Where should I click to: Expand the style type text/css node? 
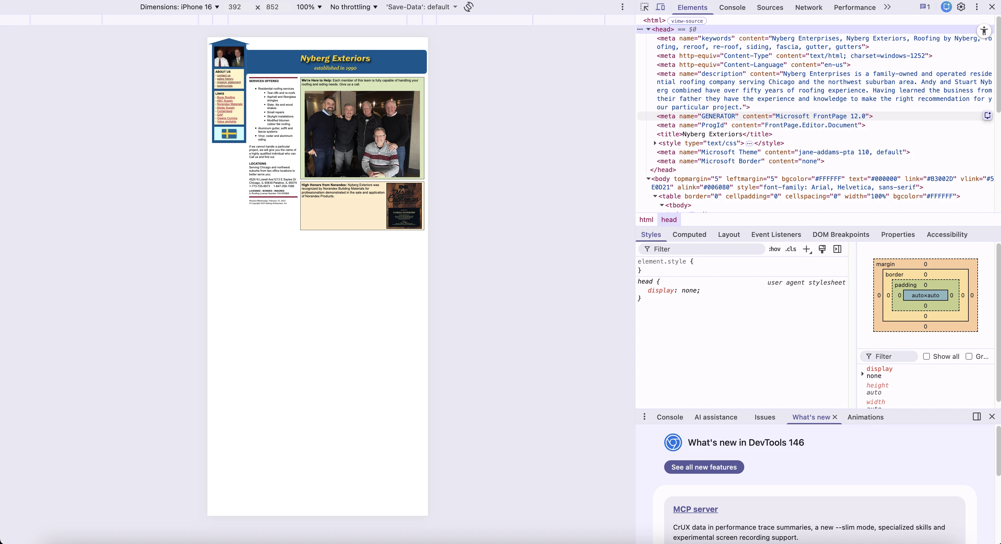pos(655,143)
